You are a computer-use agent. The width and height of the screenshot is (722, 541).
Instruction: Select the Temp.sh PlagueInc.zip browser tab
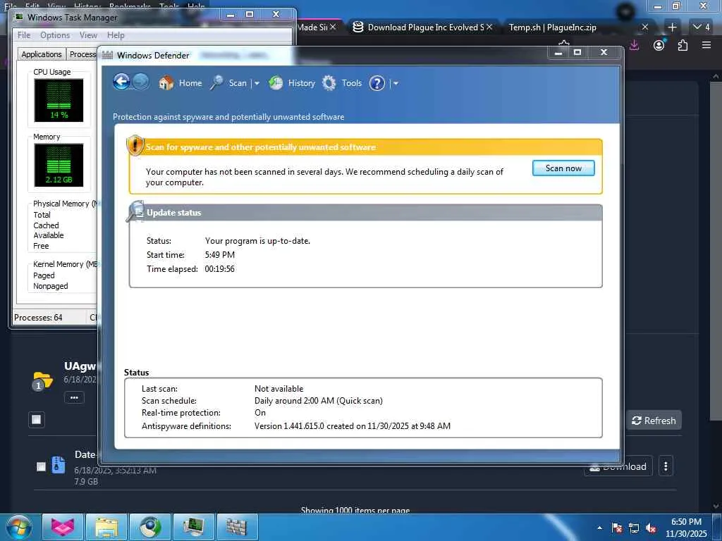pos(552,27)
